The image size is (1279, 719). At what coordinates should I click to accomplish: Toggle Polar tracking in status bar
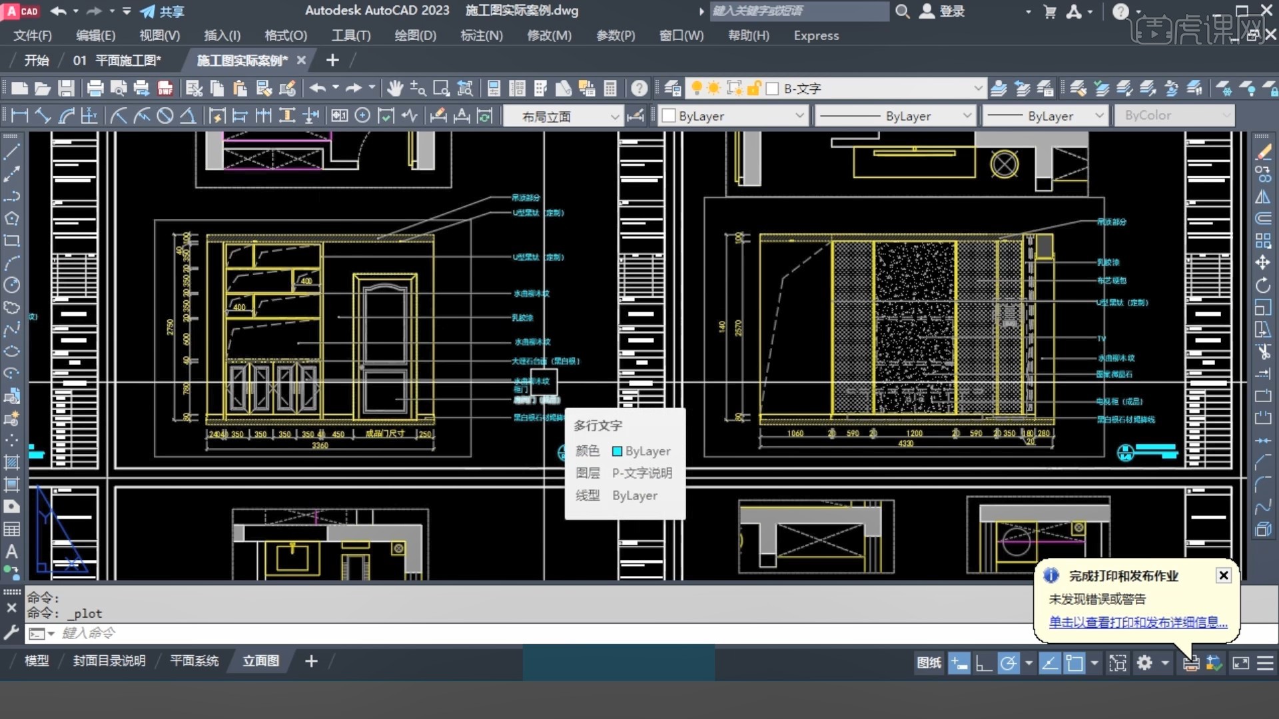pos(1009,663)
